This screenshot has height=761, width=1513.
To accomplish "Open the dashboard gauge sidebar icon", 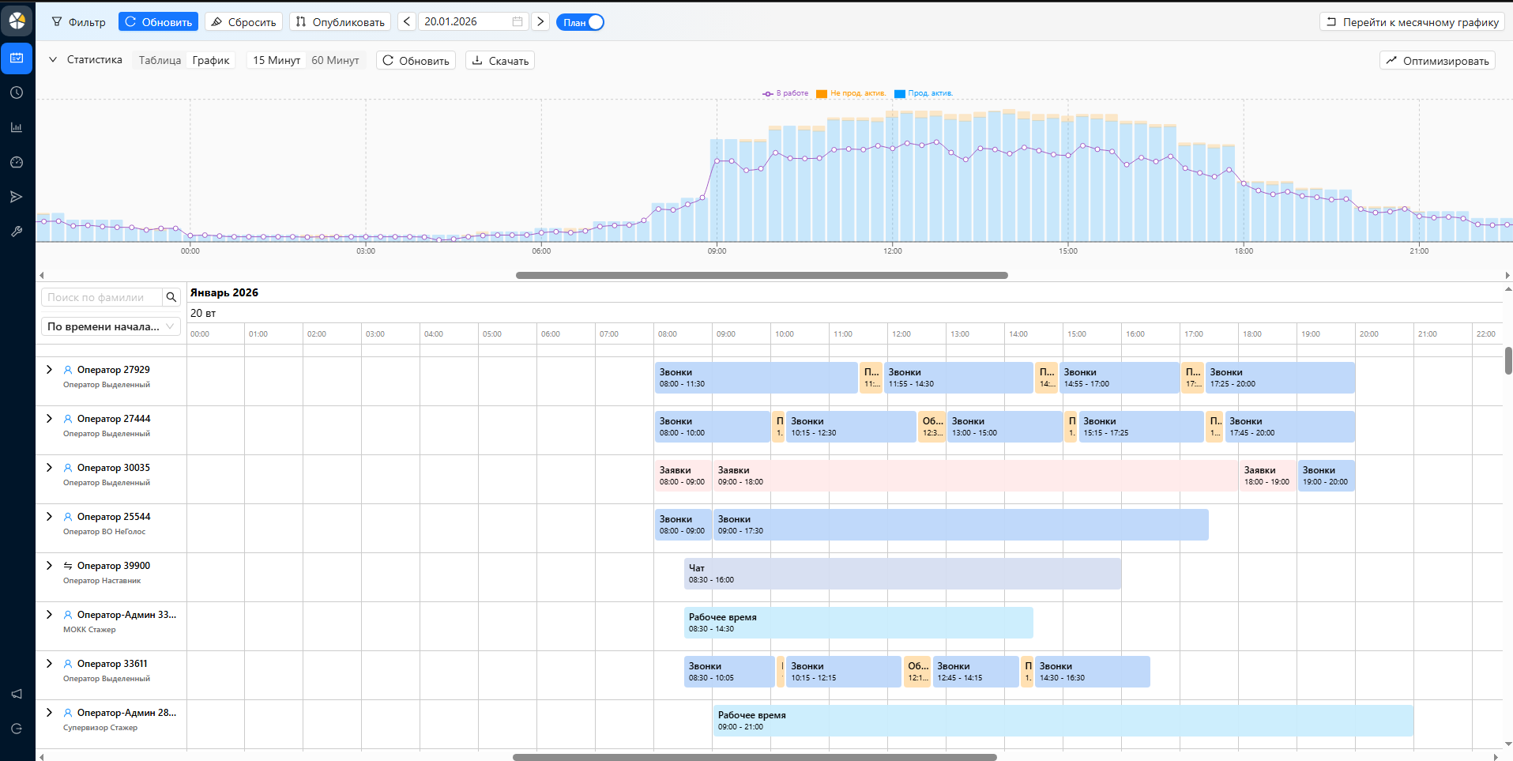I will coord(17,163).
